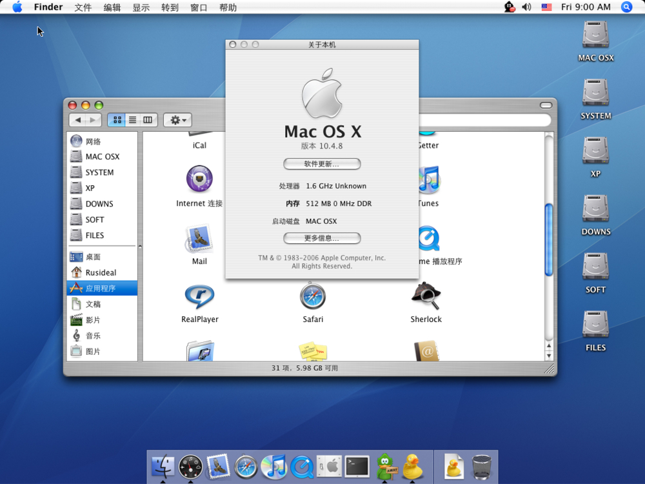The width and height of the screenshot is (645, 484).
Task: Open System Preferences in the Dock
Action: point(330,467)
